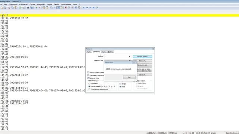
Task: Click the Copy toolbar icon
Action: click(12, 7)
